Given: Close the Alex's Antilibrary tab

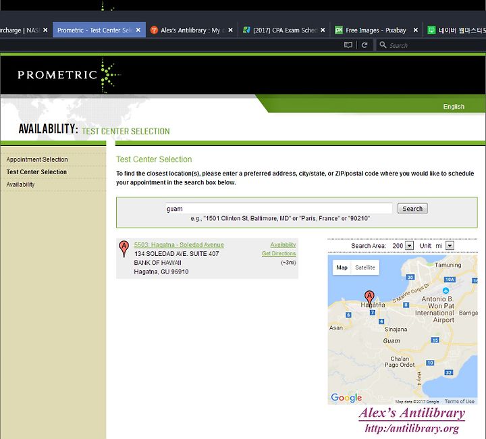Looking at the screenshot, I should coord(230,30).
